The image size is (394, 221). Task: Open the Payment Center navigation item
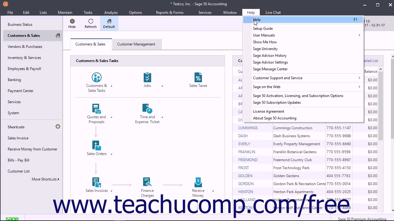[20, 91]
